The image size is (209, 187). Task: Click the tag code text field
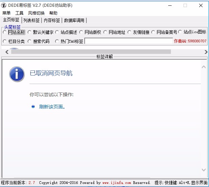tap(128, 41)
